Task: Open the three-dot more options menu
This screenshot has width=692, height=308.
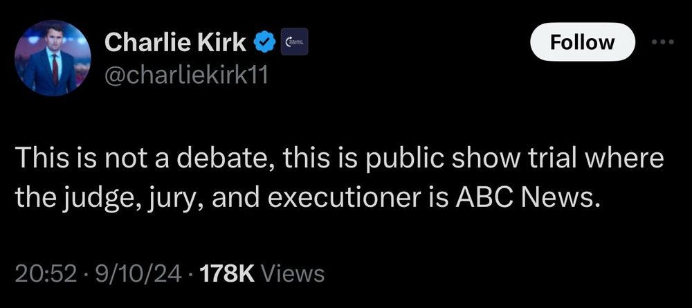Action: [663, 42]
